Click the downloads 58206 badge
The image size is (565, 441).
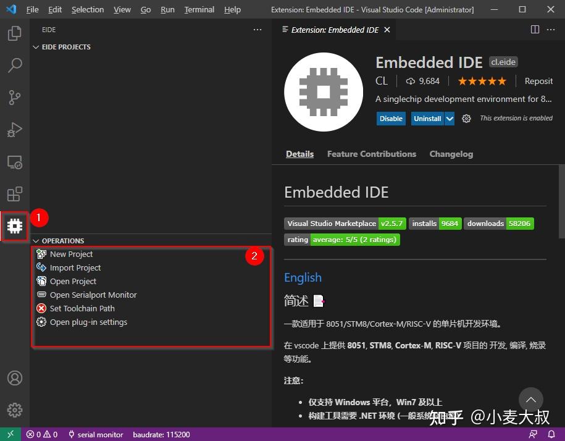(499, 224)
